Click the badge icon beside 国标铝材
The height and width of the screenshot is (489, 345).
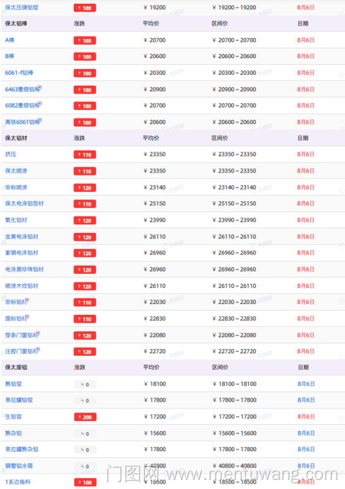click(27, 317)
